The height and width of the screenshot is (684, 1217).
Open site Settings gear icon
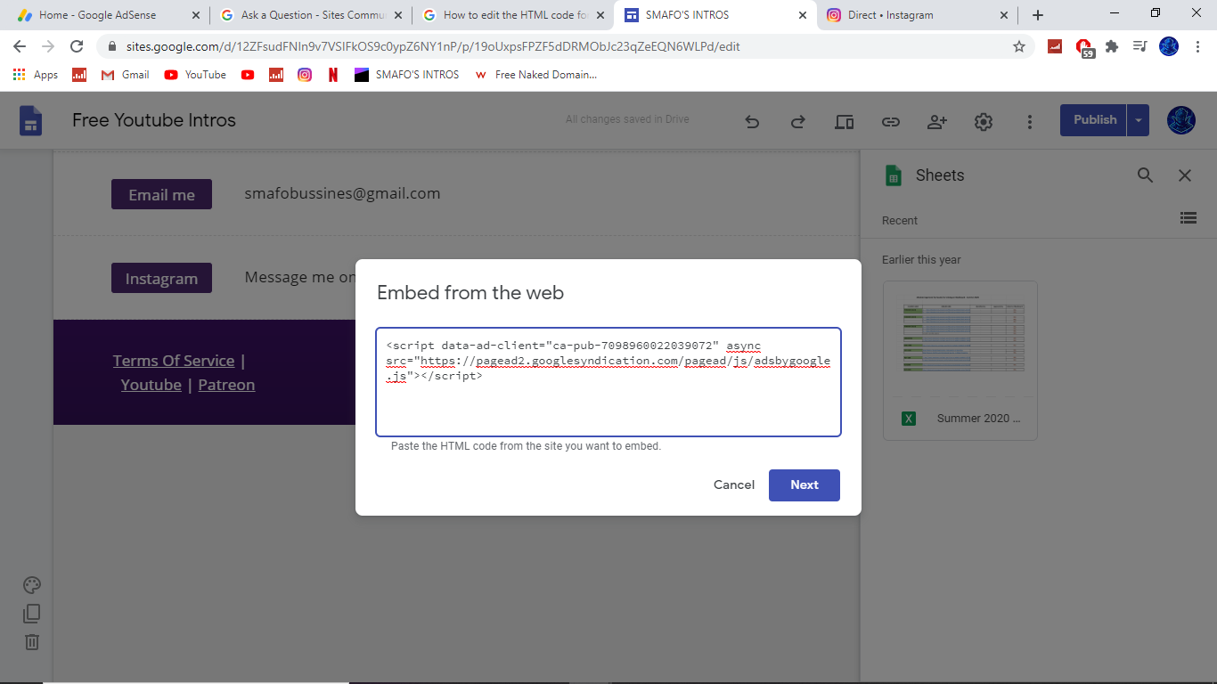[x=984, y=122]
